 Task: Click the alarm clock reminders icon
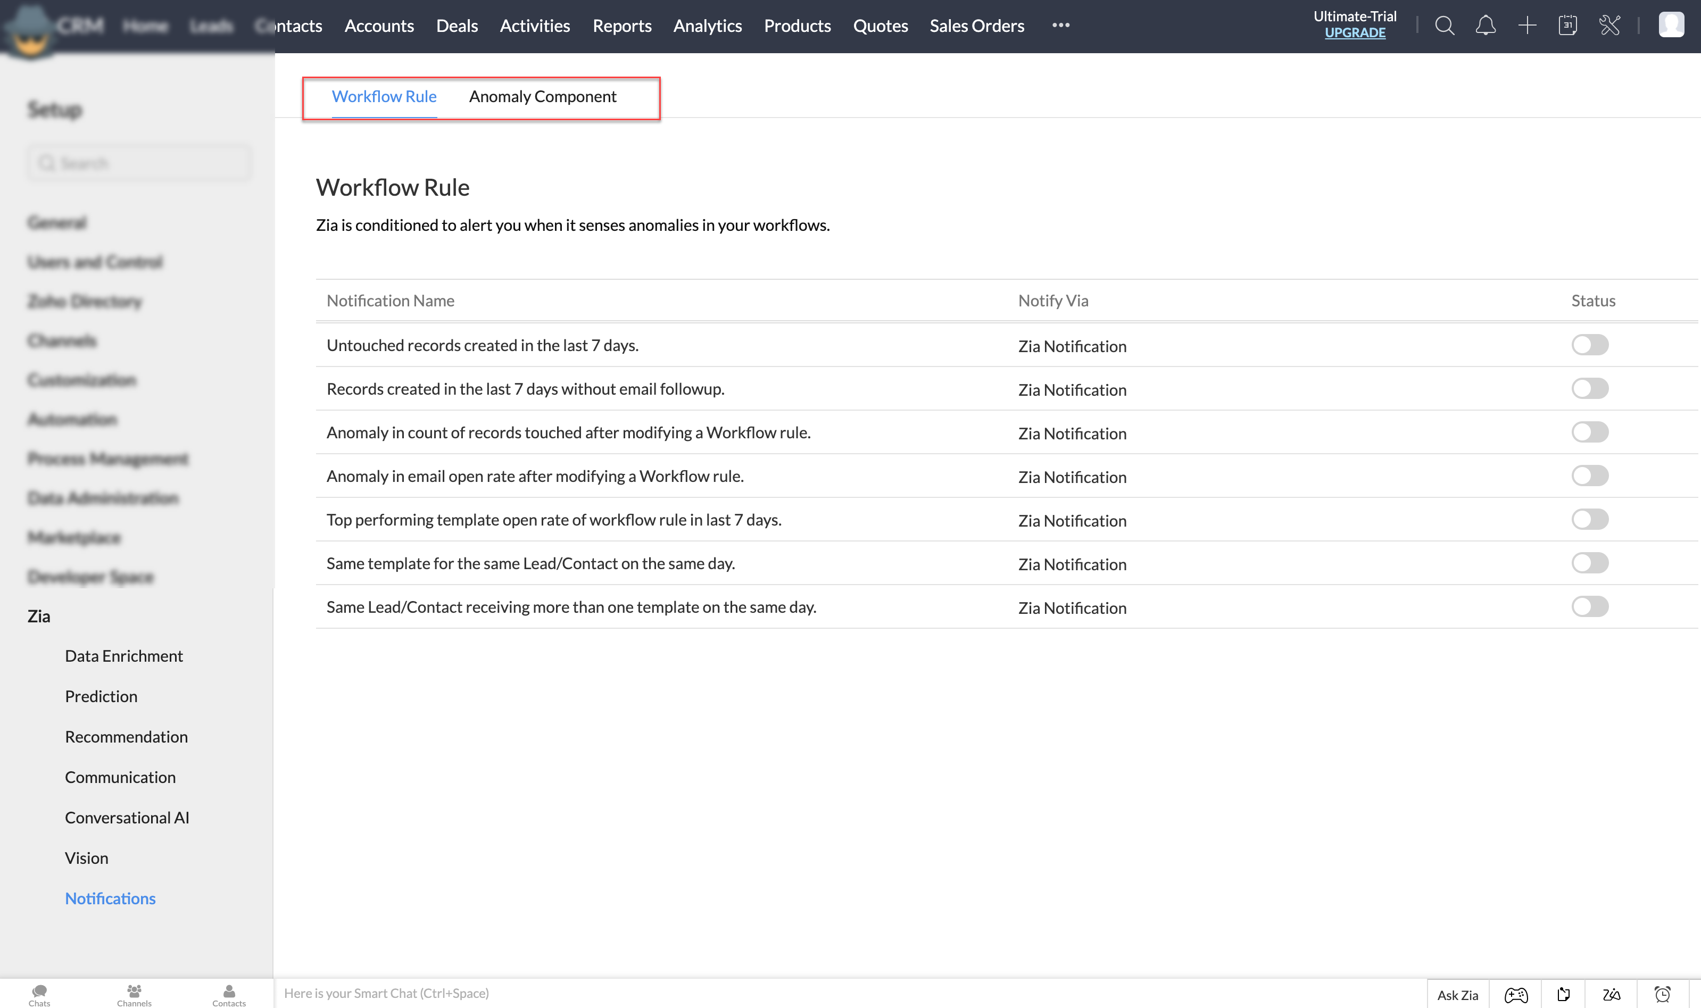tap(1662, 994)
